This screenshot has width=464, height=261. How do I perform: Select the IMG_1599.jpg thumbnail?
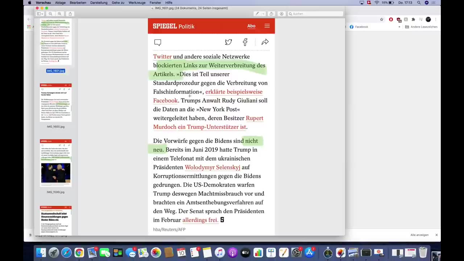pos(55,163)
